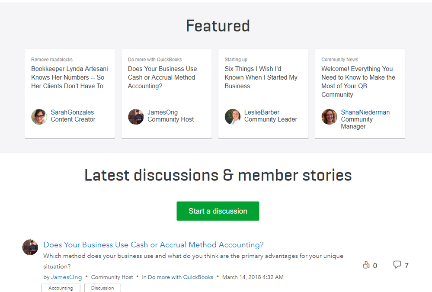This screenshot has width=432, height=292.
Task: Click JamesOng's avatar beside the discussion
Action: pyautogui.click(x=30, y=247)
